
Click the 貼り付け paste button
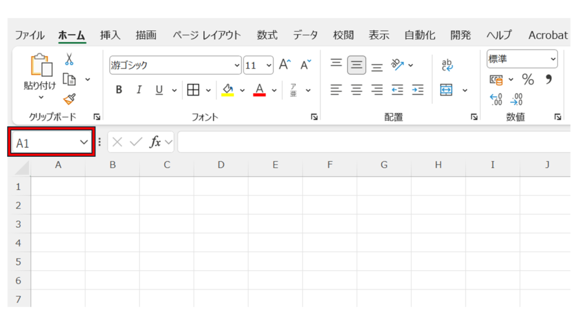[41, 73]
